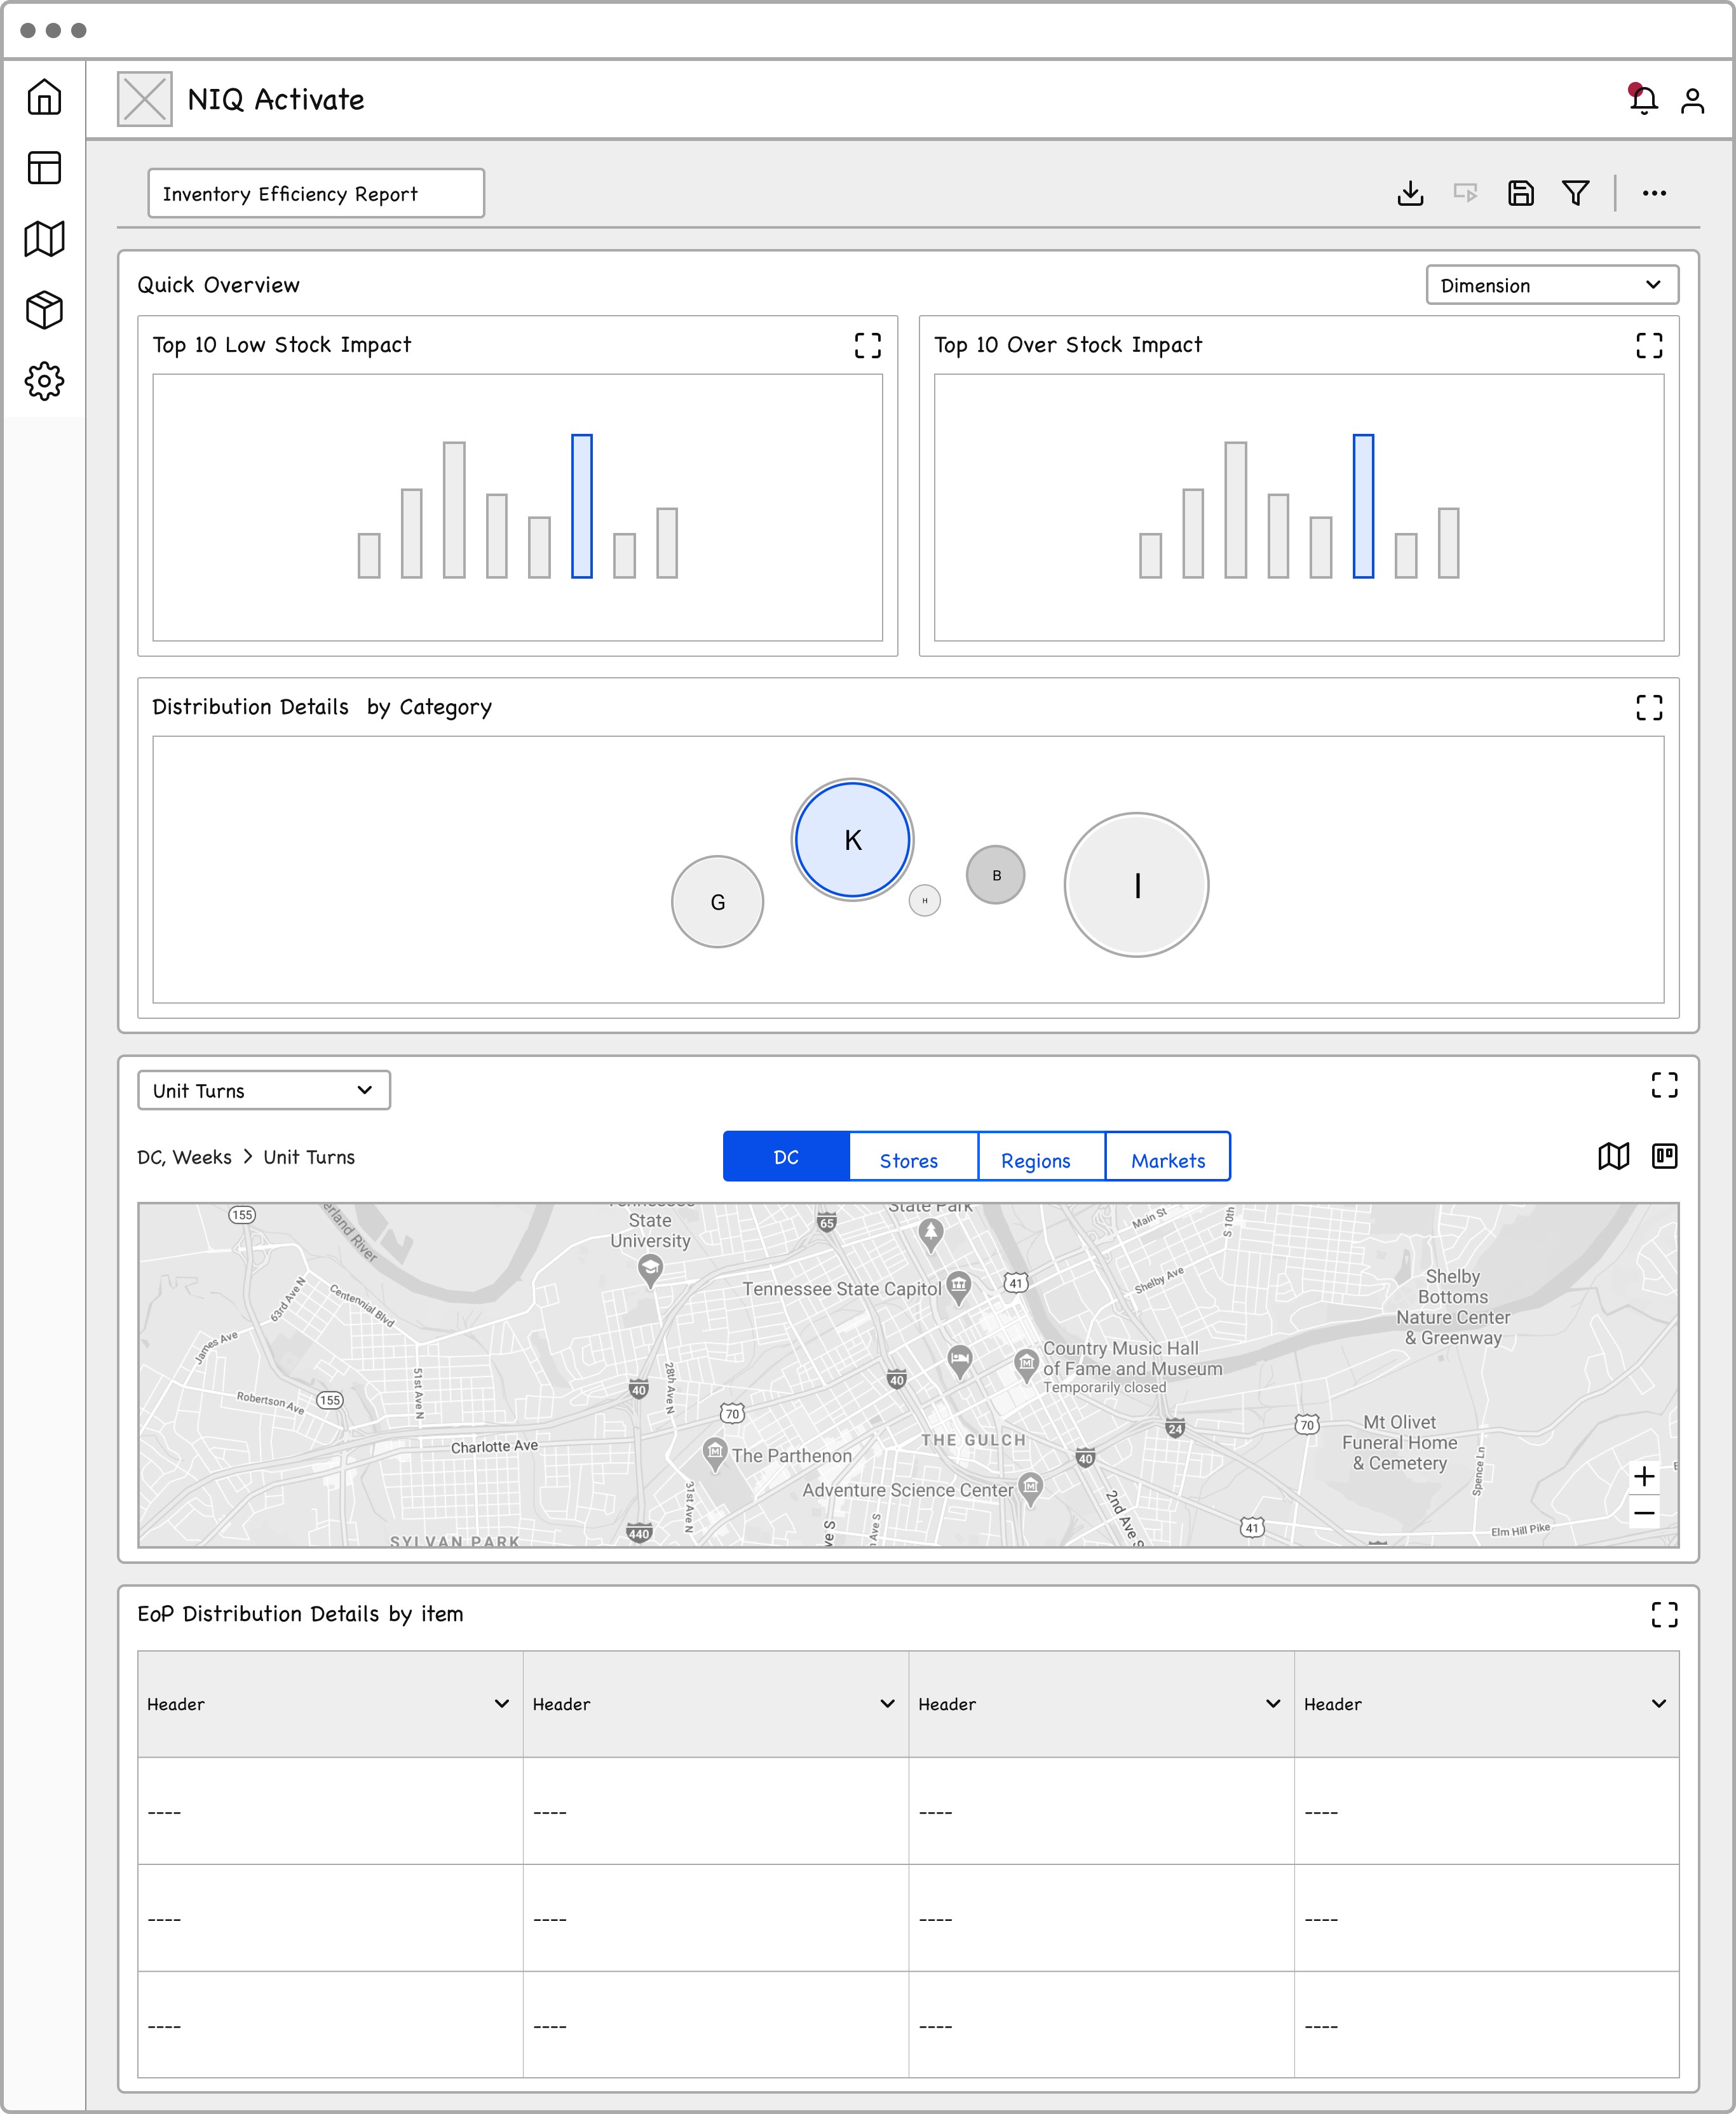This screenshot has height=2114, width=1736.
Task: Select the highlighted K category bubble
Action: click(852, 840)
